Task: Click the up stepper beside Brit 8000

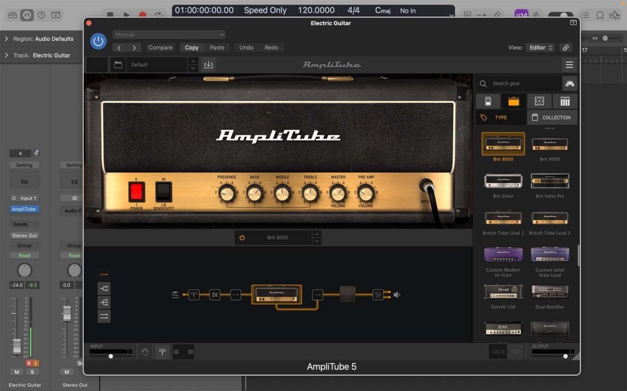Action: (317, 234)
